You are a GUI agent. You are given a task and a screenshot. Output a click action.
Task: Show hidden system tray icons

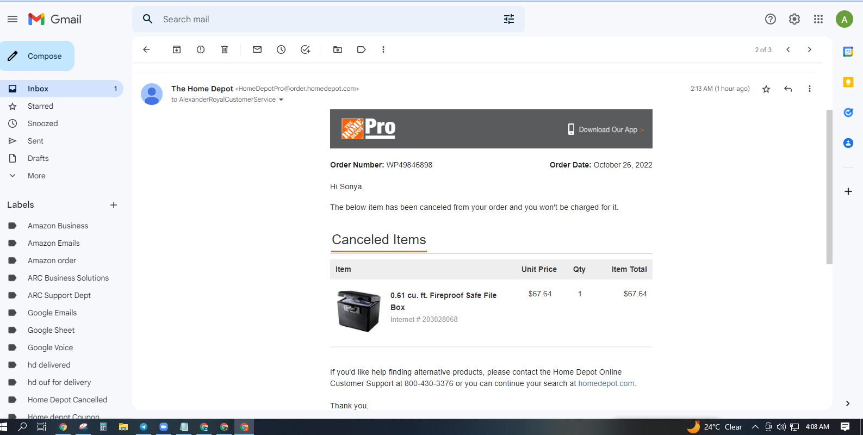pos(755,427)
